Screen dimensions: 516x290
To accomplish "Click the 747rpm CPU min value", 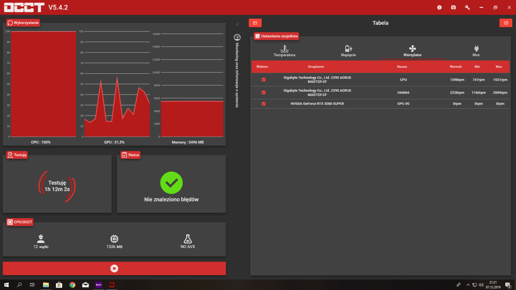I will [479, 80].
